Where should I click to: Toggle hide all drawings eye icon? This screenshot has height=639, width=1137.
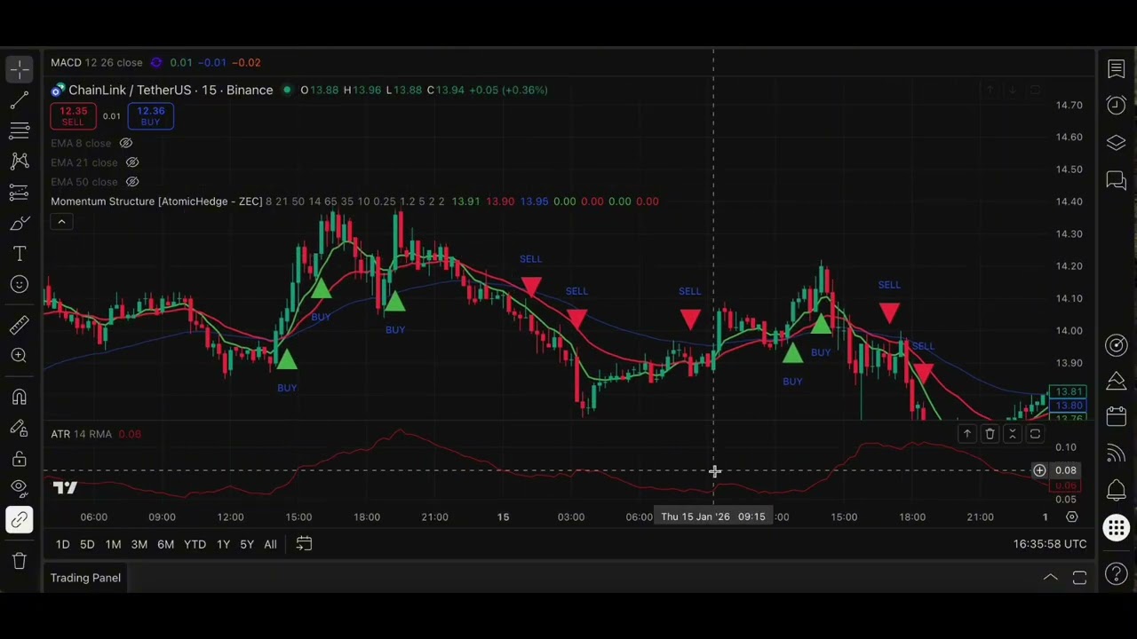click(x=20, y=488)
